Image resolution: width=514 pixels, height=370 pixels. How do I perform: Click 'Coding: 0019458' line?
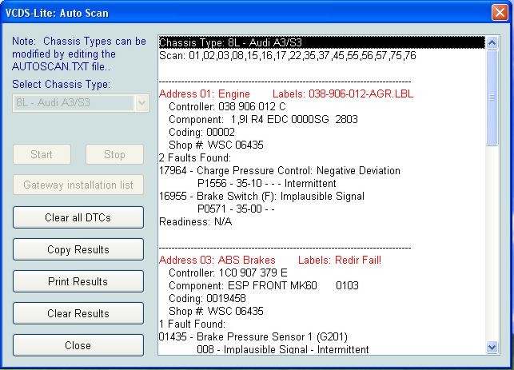207,299
